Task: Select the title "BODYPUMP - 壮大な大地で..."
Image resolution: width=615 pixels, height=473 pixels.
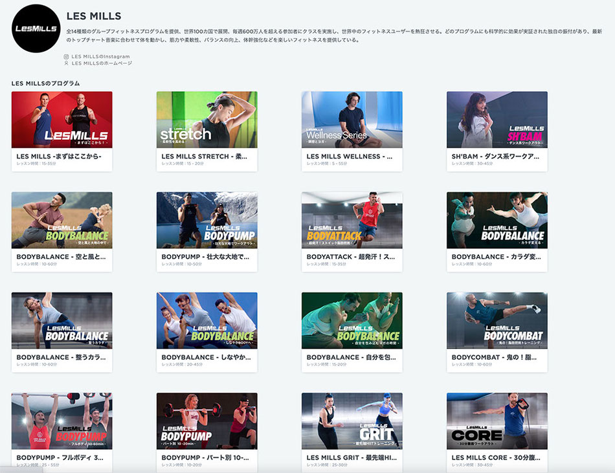Action: tap(205, 257)
